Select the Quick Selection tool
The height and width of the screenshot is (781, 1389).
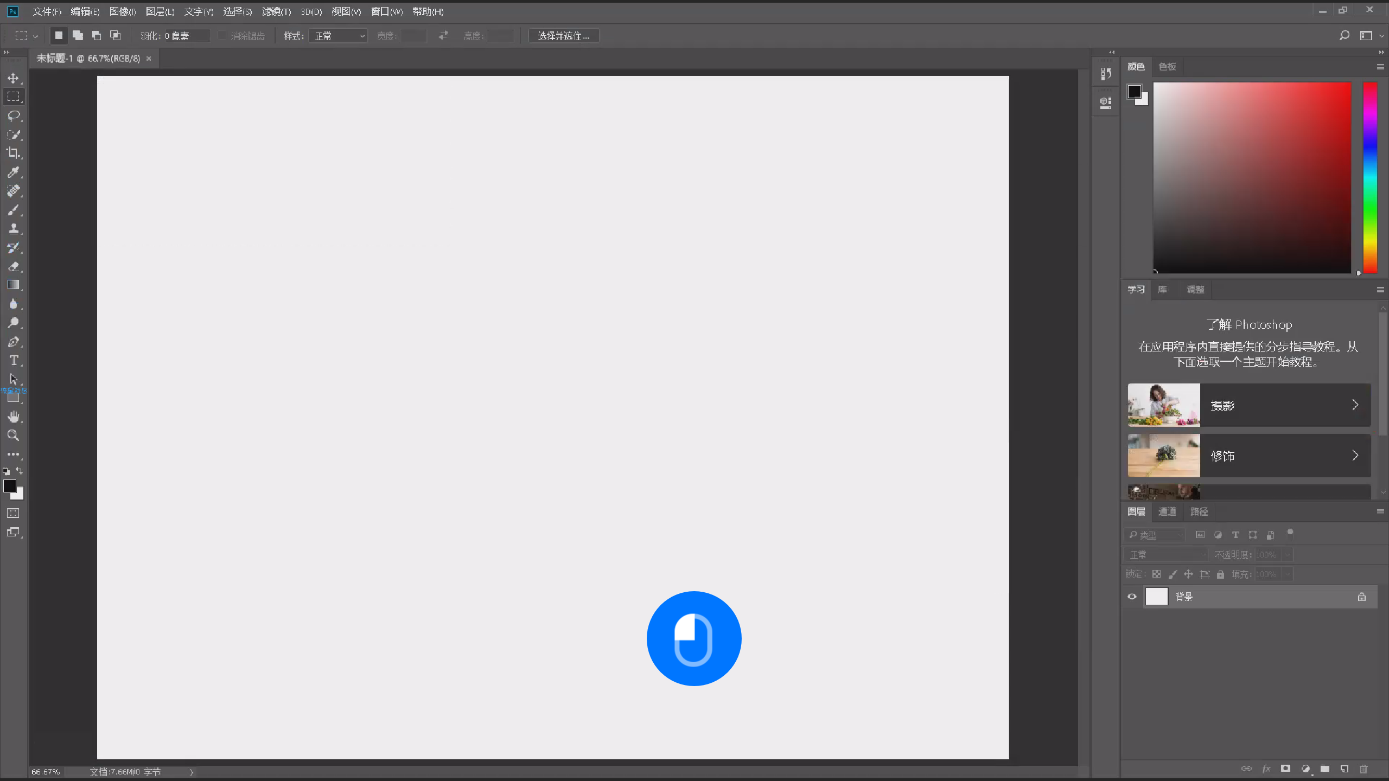(14, 135)
